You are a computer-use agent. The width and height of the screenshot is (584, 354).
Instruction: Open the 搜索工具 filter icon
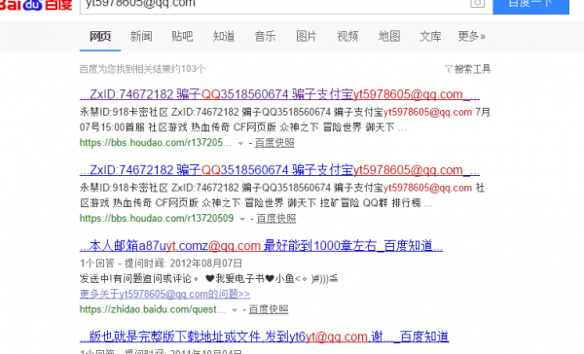[449, 69]
